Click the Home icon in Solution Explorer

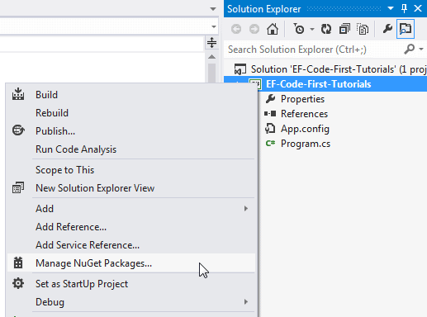[x=273, y=29]
